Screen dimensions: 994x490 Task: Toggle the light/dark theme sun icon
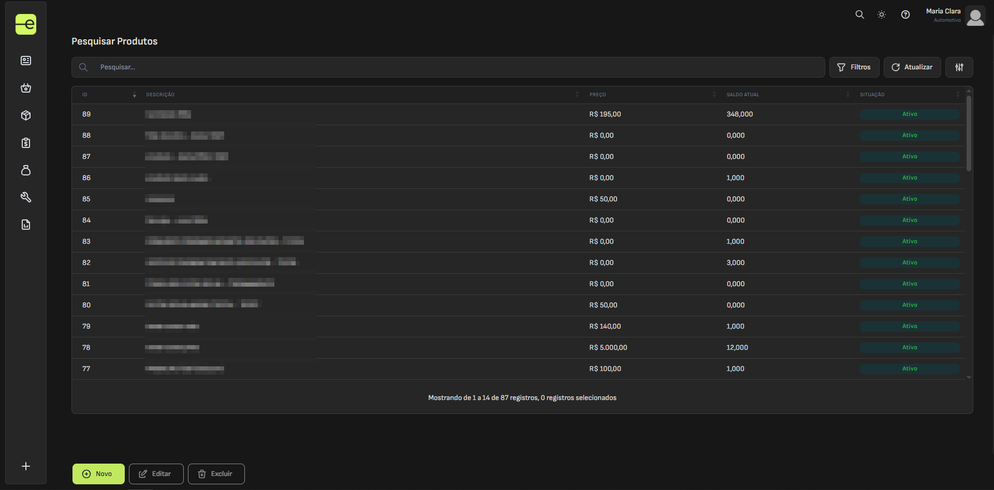coord(882,15)
